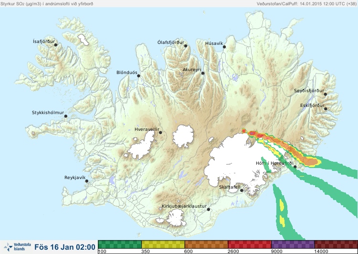Select the purple 9000 legend swatch

293,244
